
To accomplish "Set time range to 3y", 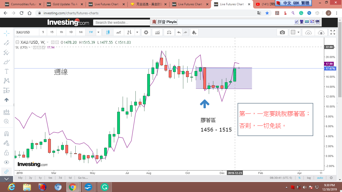I will (x=31, y=178).
